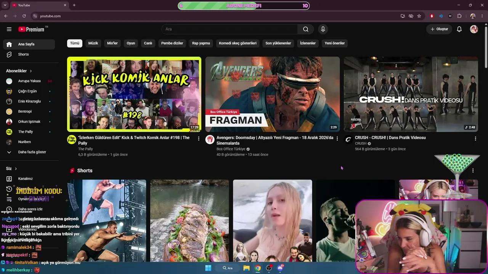Open the Shorts shelf three-dot menu

[x=473, y=170]
